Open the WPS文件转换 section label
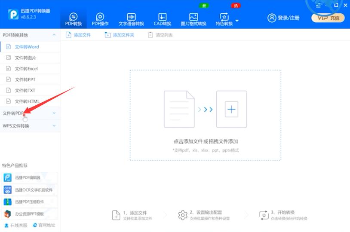Viewport: 350px width, 232px height. 16,126
